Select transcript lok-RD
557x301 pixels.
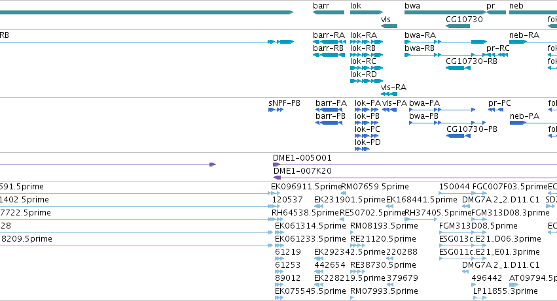367,81
